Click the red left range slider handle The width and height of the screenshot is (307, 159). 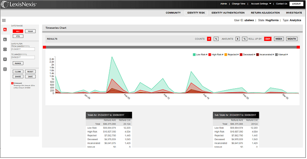pyautogui.click(x=45, y=47)
